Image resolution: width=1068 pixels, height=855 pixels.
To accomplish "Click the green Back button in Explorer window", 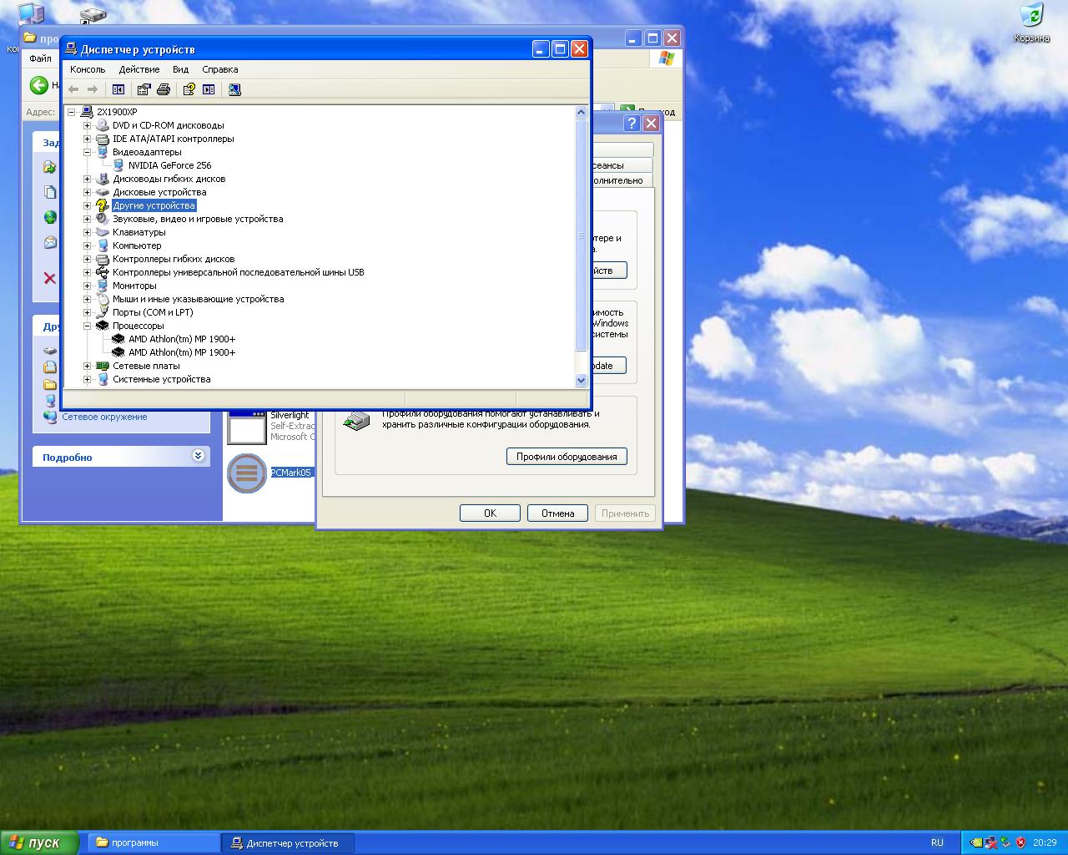I will click(39, 85).
